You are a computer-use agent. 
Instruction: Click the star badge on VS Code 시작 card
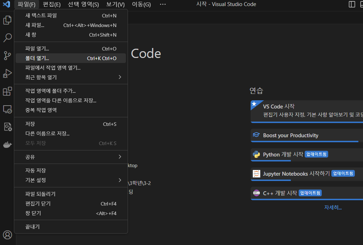click(x=254, y=103)
